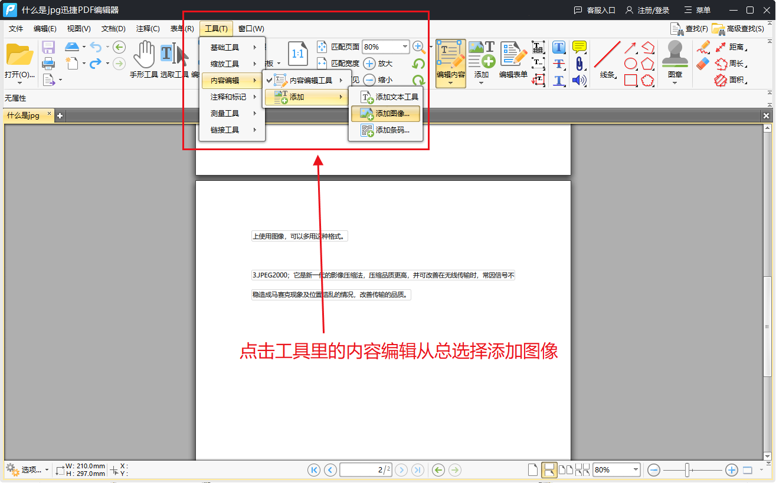
Task: Expand the 缩放工具 submenu
Action: click(x=233, y=64)
